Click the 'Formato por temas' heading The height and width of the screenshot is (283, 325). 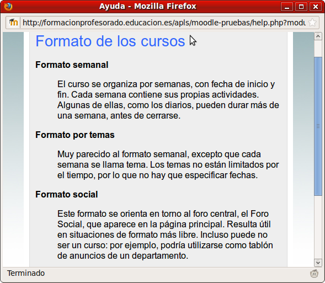(75, 135)
